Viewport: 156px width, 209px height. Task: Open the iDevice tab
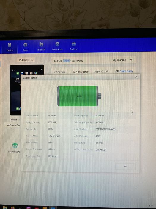pos(10,47)
